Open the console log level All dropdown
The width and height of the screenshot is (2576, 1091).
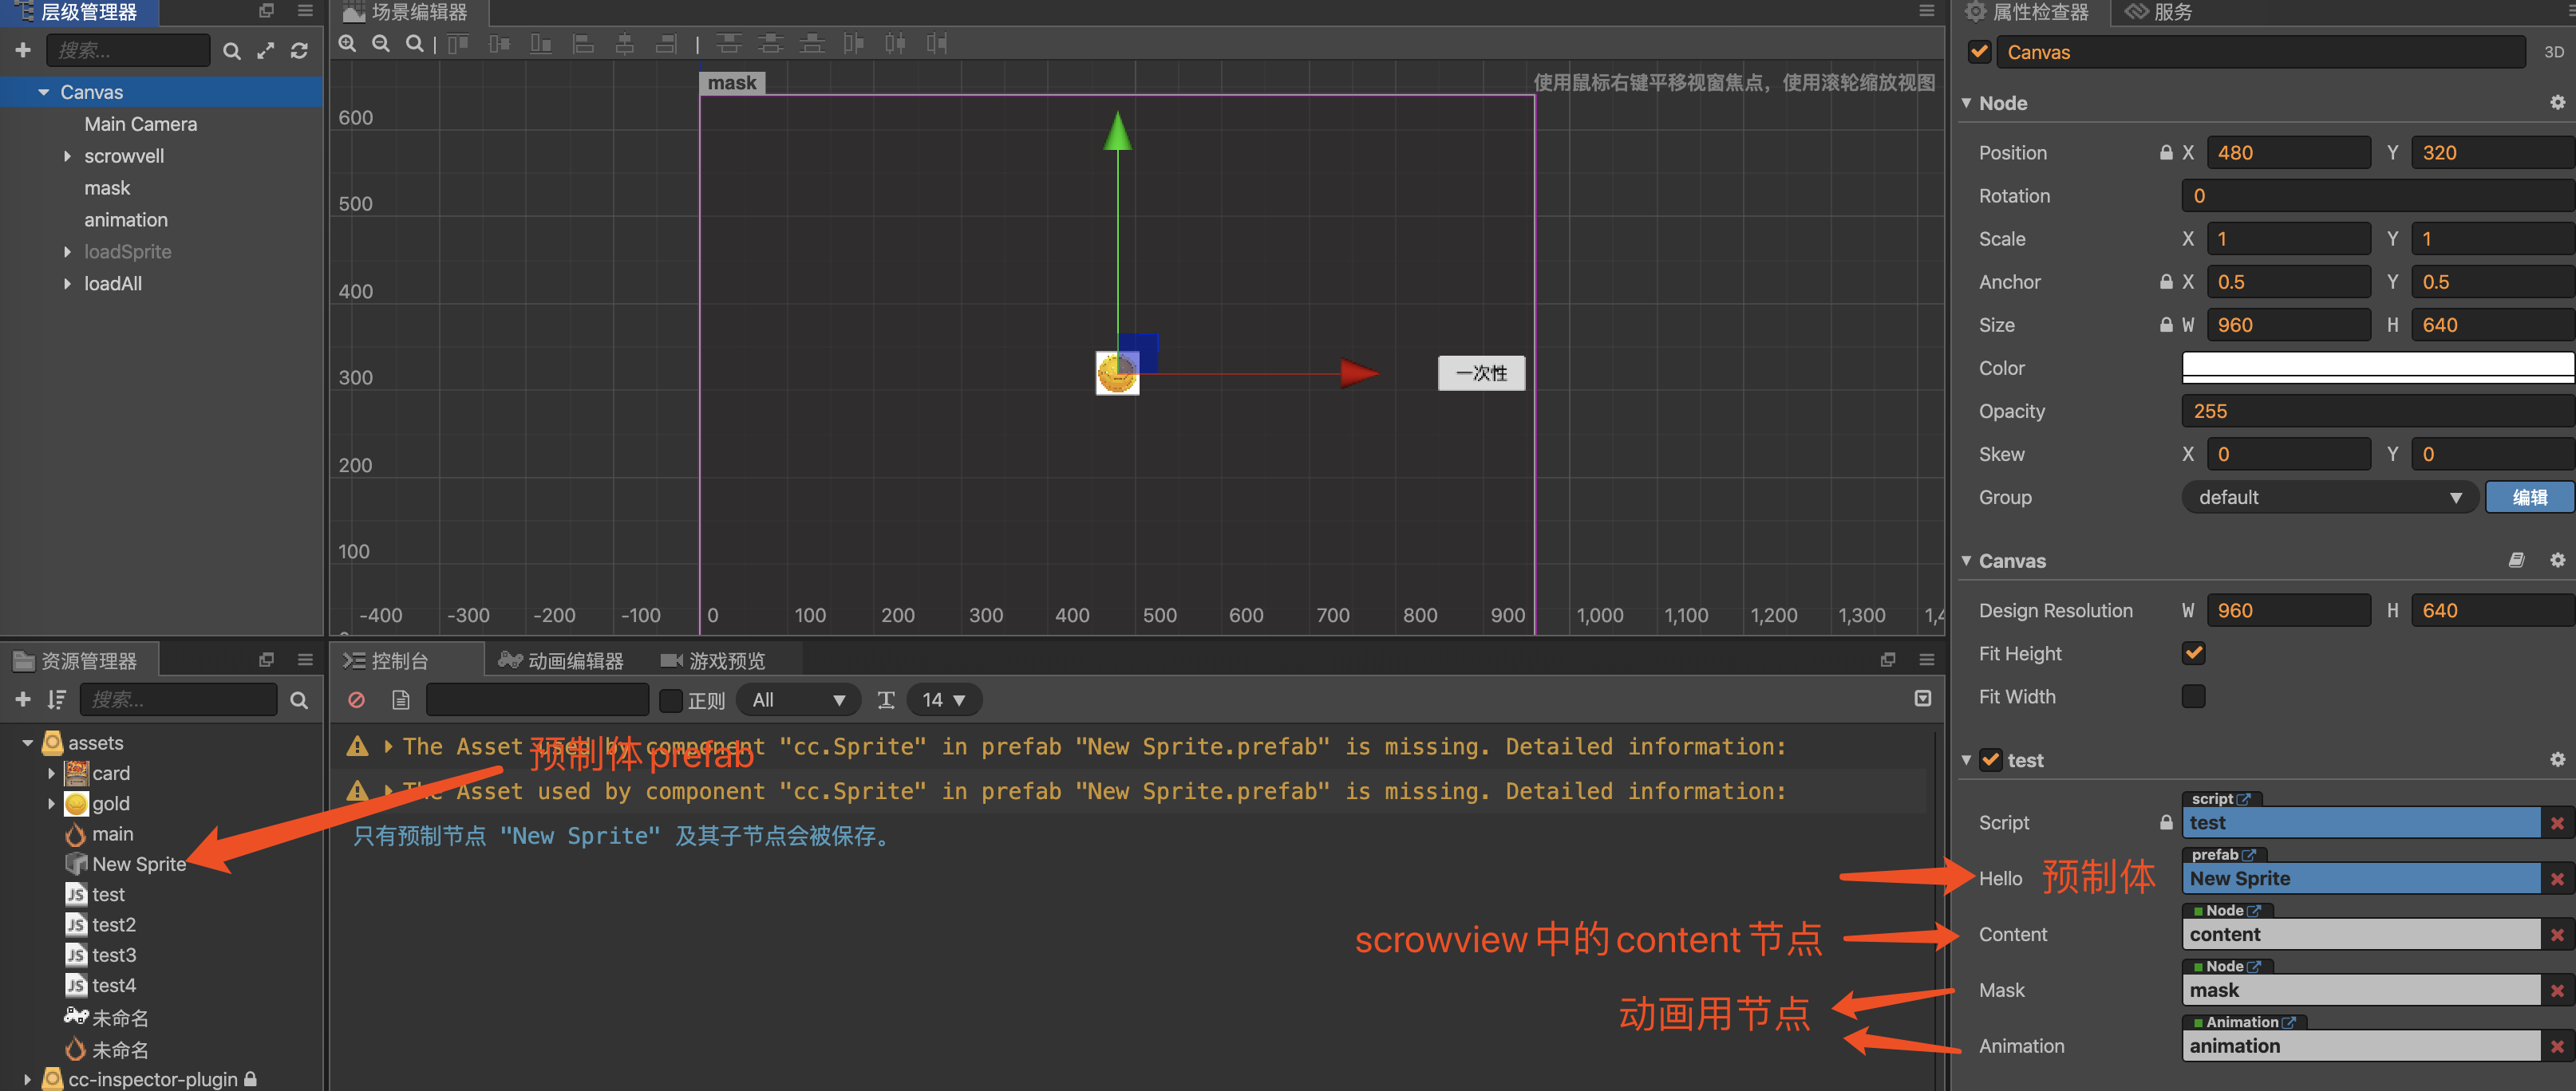coord(797,699)
